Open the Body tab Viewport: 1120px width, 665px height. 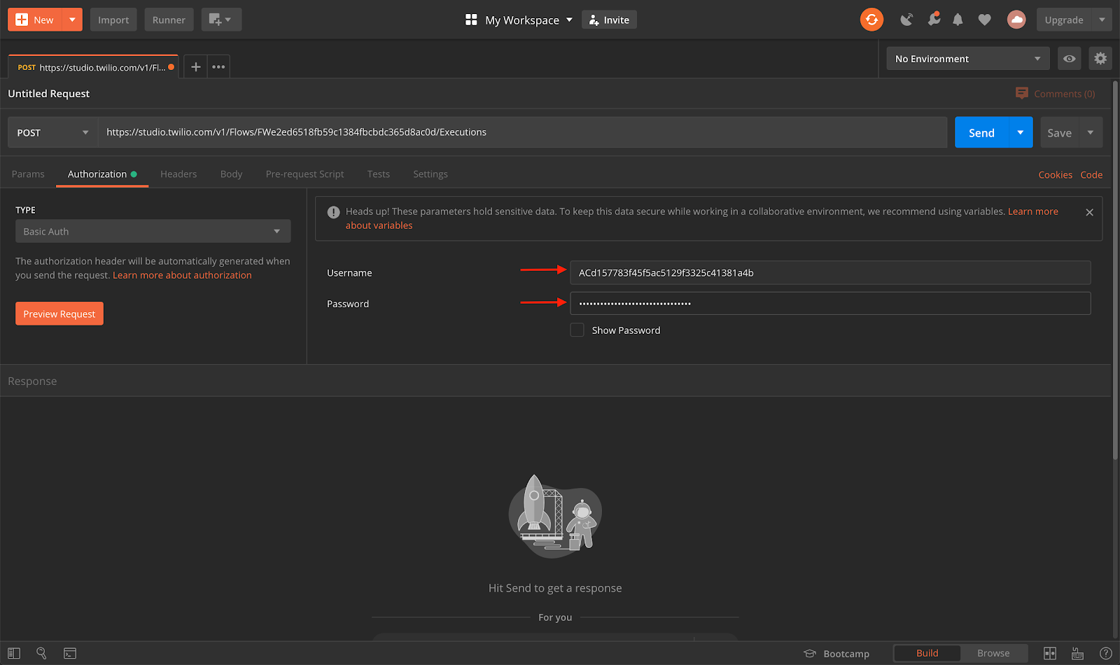click(x=231, y=174)
